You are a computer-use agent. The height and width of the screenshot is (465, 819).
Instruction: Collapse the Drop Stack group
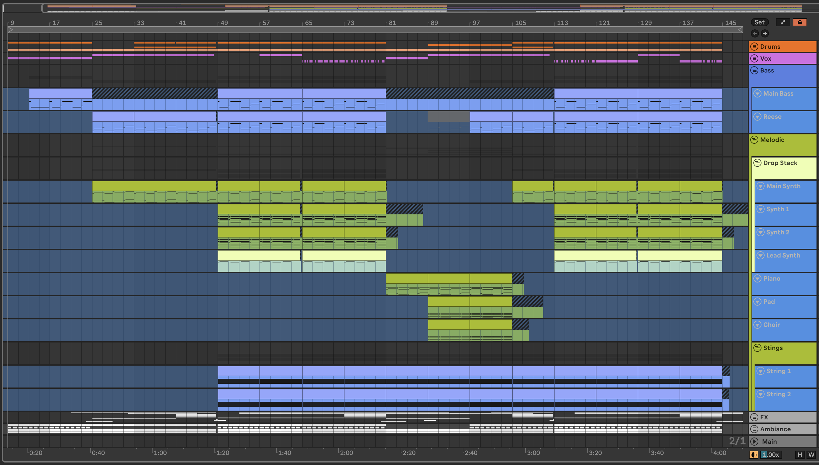point(757,163)
